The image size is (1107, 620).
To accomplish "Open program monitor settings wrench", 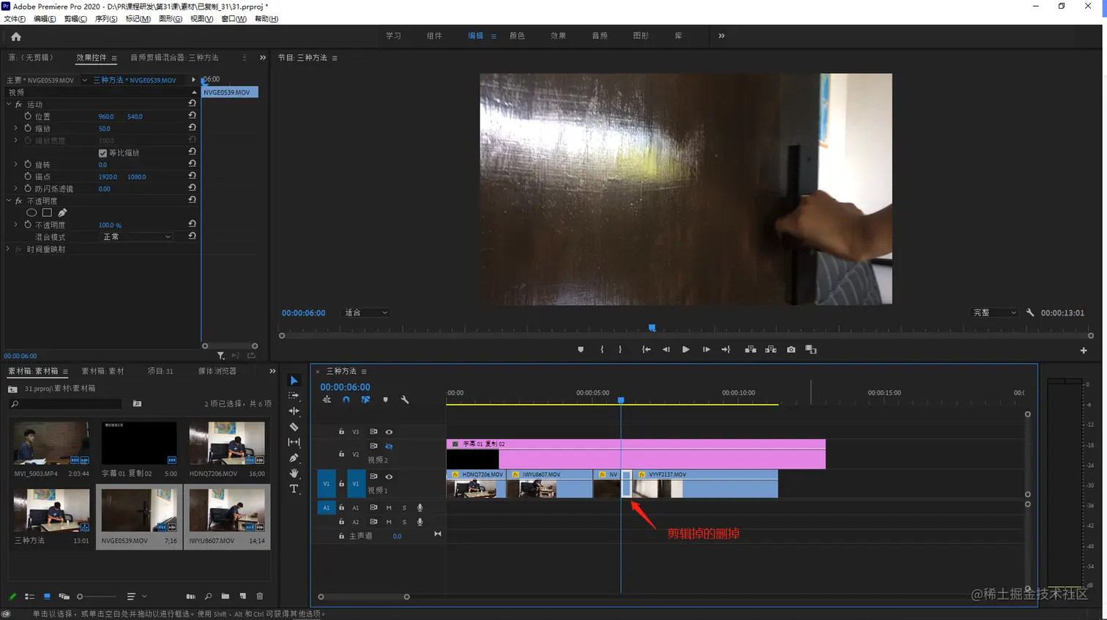I will [x=1030, y=313].
